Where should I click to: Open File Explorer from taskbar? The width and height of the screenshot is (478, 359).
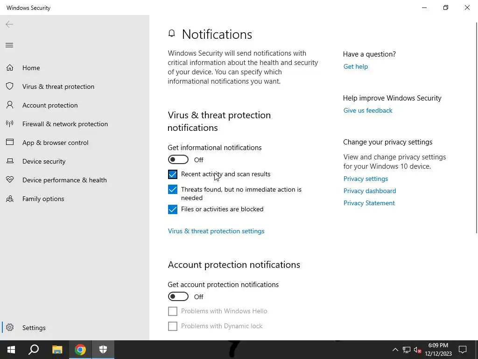click(x=57, y=350)
